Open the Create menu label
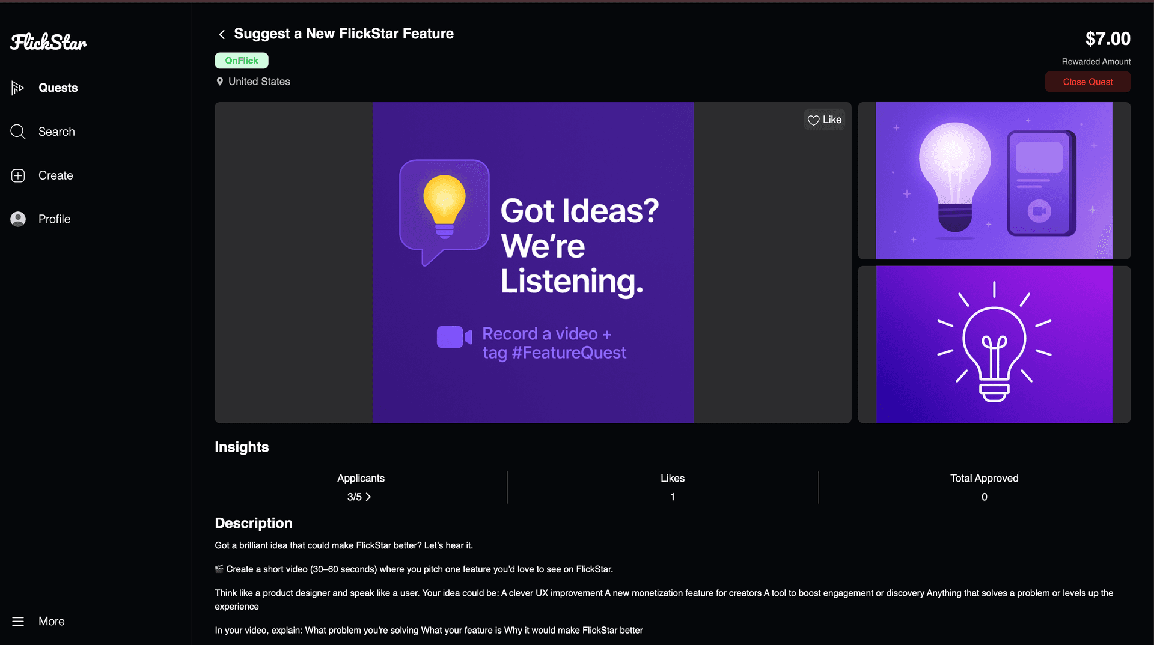Image resolution: width=1154 pixels, height=645 pixels. pyautogui.click(x=55, y=175)
